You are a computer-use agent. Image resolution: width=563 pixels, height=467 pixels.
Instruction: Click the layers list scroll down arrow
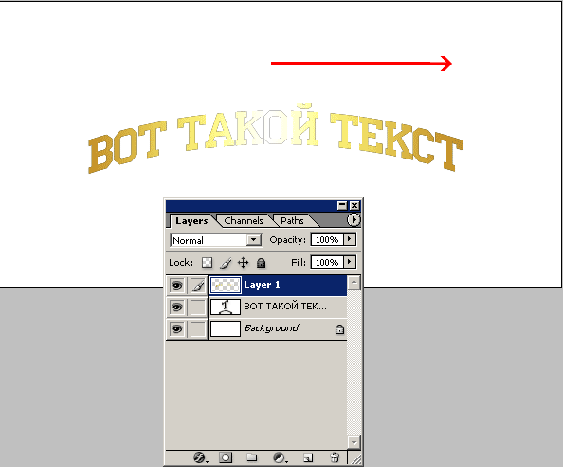tap(354, 442)
